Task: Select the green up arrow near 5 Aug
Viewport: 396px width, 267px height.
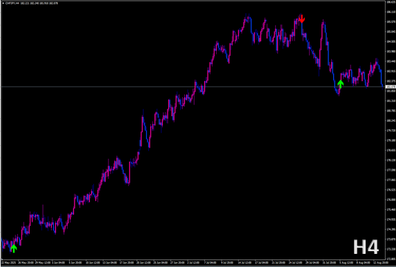Action: pos(341,84)
